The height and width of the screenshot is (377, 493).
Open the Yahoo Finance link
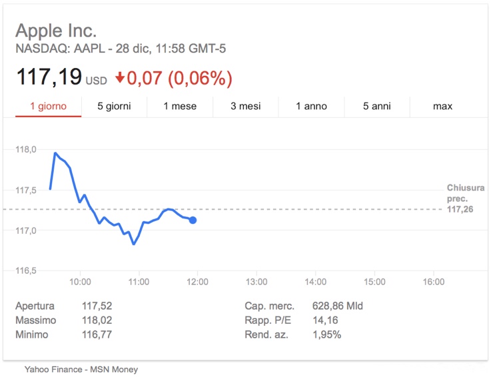[x=52, y=368]
